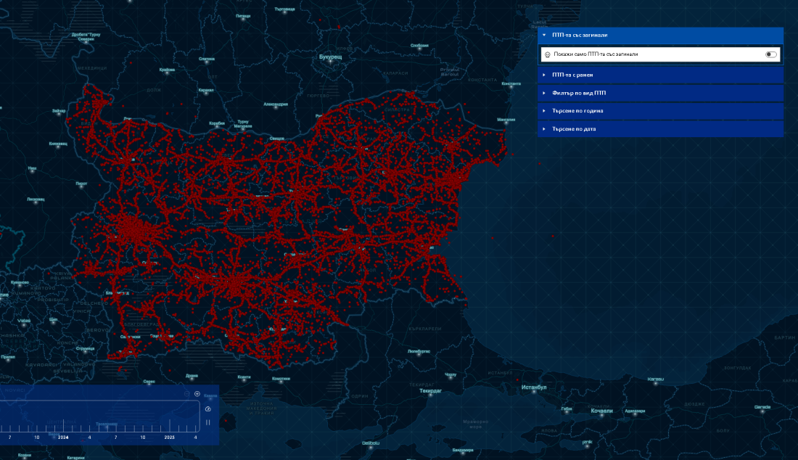Expand 'Филтър по вид ПТП' section

pyautogui.click(x=660, y=93)
